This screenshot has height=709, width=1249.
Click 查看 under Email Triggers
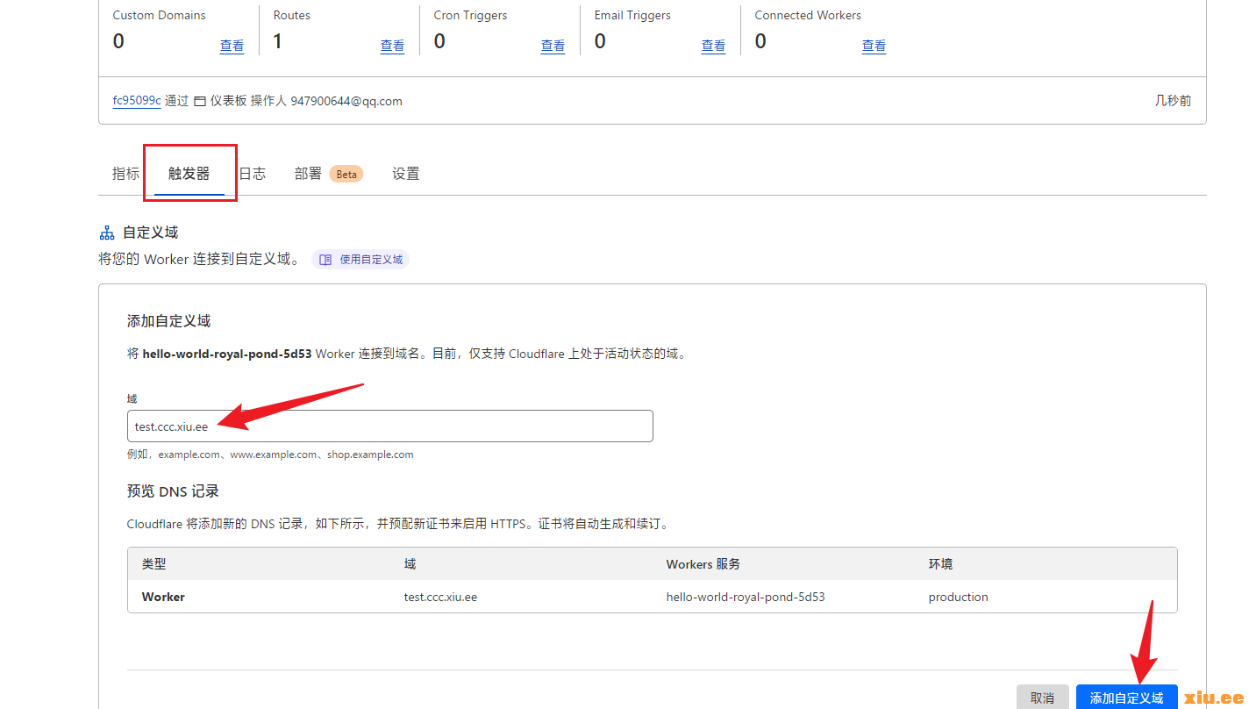(x=713, y=46)
